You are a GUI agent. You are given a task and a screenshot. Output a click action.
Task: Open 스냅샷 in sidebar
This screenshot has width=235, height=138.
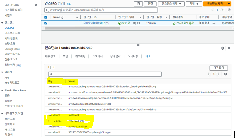(8, 101)
